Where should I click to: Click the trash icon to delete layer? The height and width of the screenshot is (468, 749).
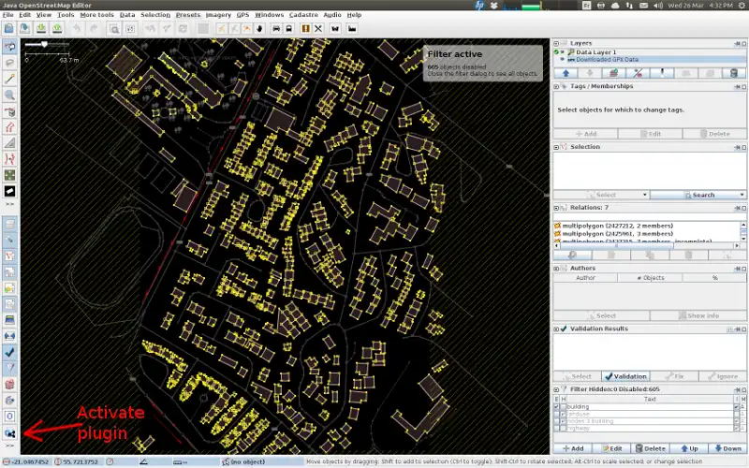coord(734,73)
